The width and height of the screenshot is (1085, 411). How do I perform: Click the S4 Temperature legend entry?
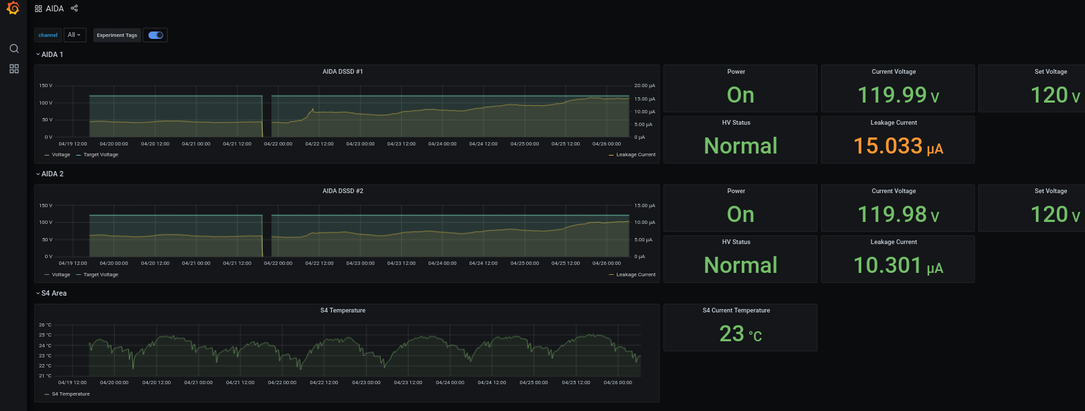[71, 394]
